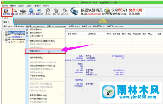Click the HD0 disk icon in the tree
This screenshot has width=163, height=104.
(x=6, y=32)
